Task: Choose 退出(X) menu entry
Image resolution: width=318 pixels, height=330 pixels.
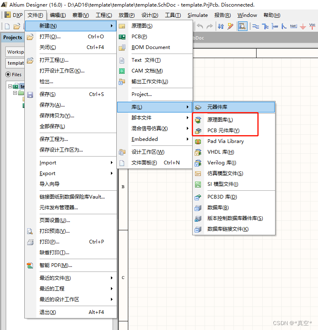Action: (71, 312)
